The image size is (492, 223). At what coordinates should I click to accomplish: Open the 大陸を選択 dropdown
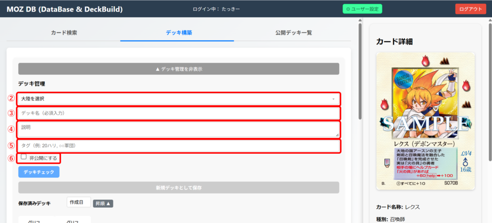pos(179,99)
